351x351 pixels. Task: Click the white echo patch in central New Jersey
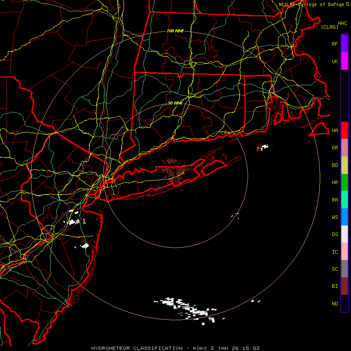click(73, 222)
